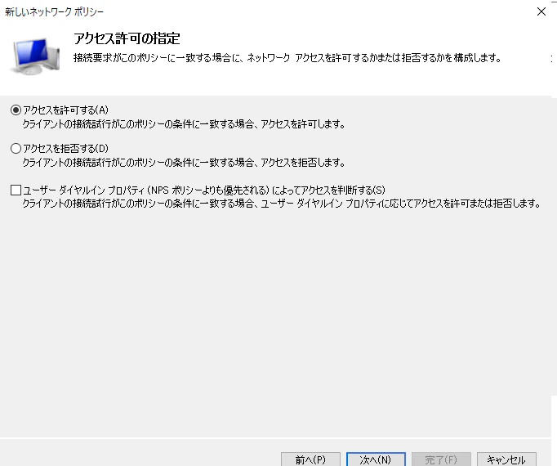Click the description ending アクセスを拒否します。
Image resolution: width=557 pixels, height=466 pixels.
point(184,163)
